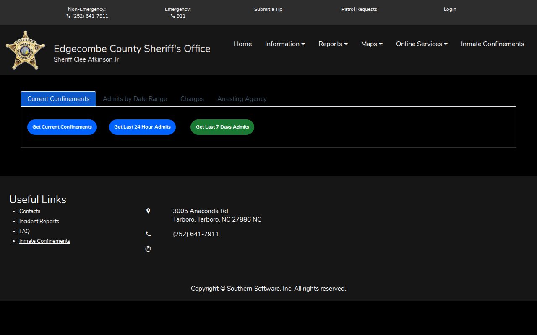Open the Reports dropdown menu
The height and width of the screenshot is (335, 537).
(333, 44)
